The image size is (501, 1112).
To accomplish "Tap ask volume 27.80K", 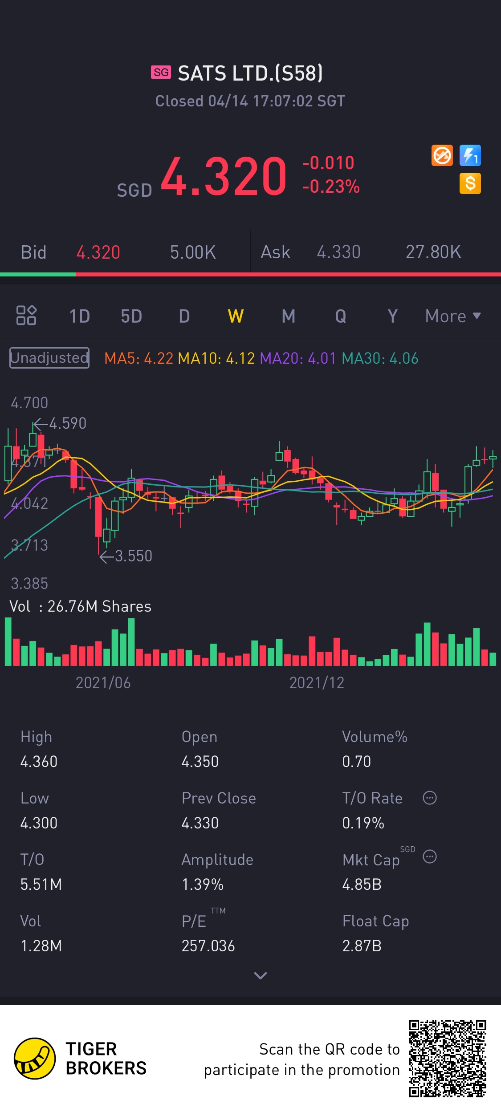I will pos(433,252).
